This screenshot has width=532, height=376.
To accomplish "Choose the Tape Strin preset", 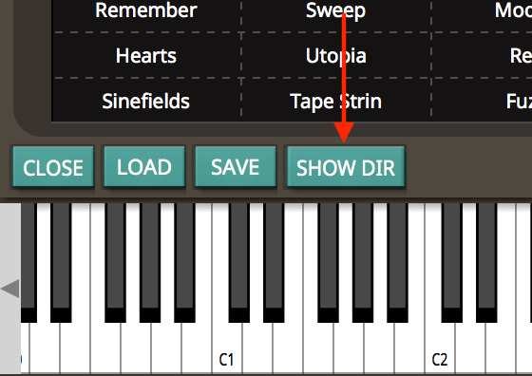I will click(x=335, y=102).
